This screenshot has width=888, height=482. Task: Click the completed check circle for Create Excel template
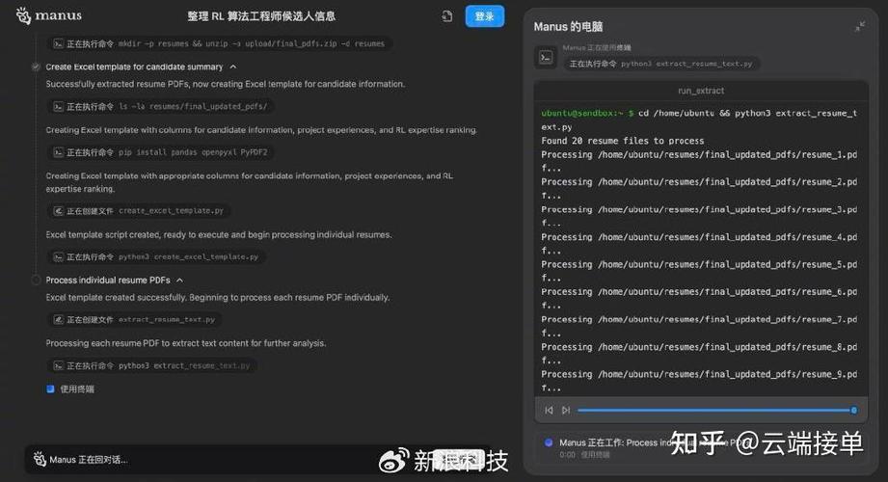36,67
